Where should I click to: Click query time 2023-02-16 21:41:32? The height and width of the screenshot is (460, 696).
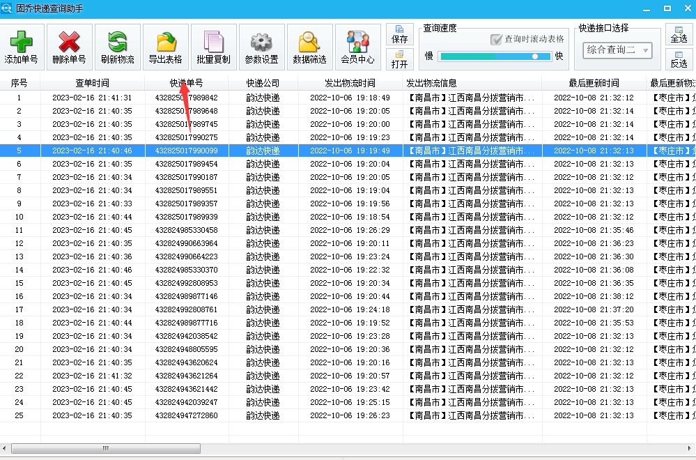[93, 376]
